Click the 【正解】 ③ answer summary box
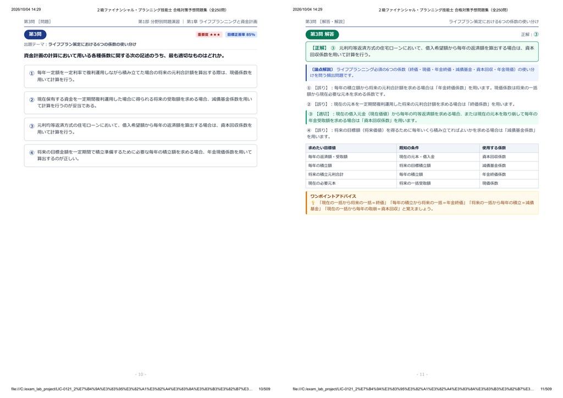This screenshot has height=398, width=563. 422,51
